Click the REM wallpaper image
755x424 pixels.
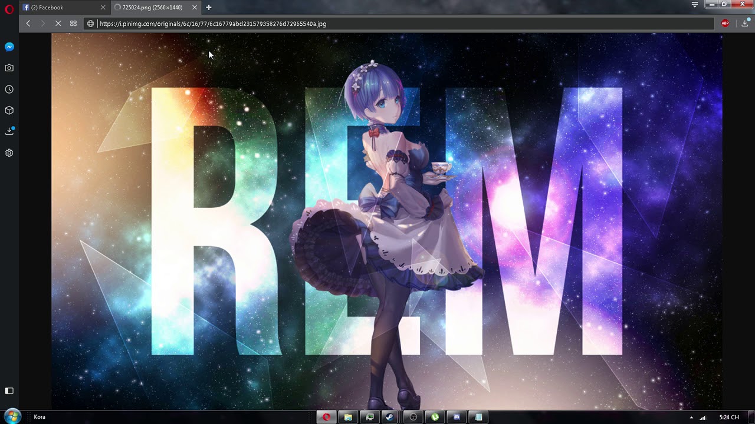pos(387,221)
